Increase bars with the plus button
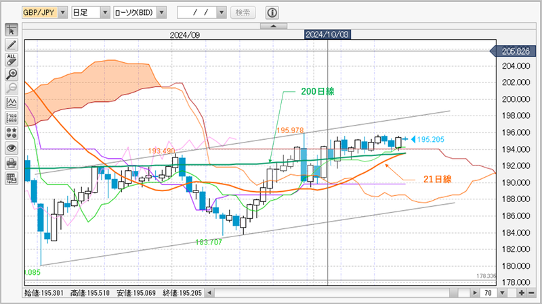Screen dimensions: 542x304 tap(521, 293)
